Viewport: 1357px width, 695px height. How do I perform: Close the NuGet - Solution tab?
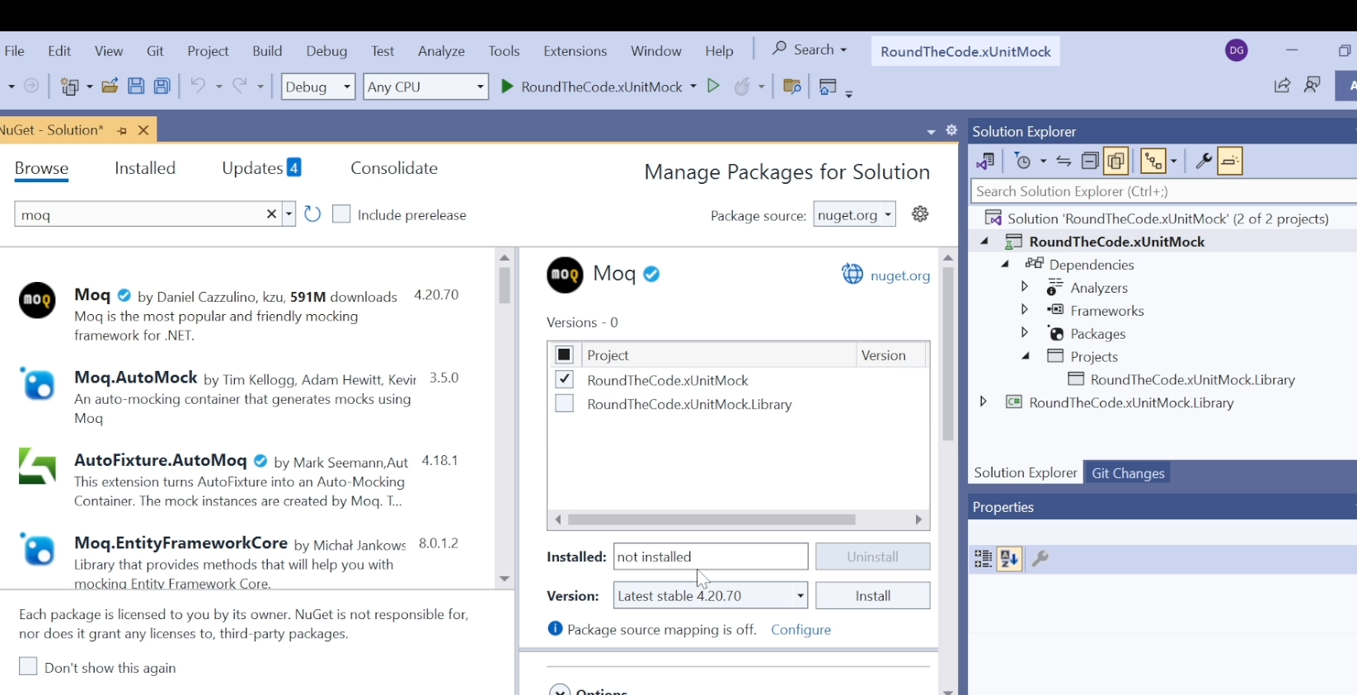pyautogui.click(x=143, y=130)
